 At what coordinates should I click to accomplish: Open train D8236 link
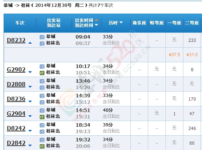coord(16,99)
